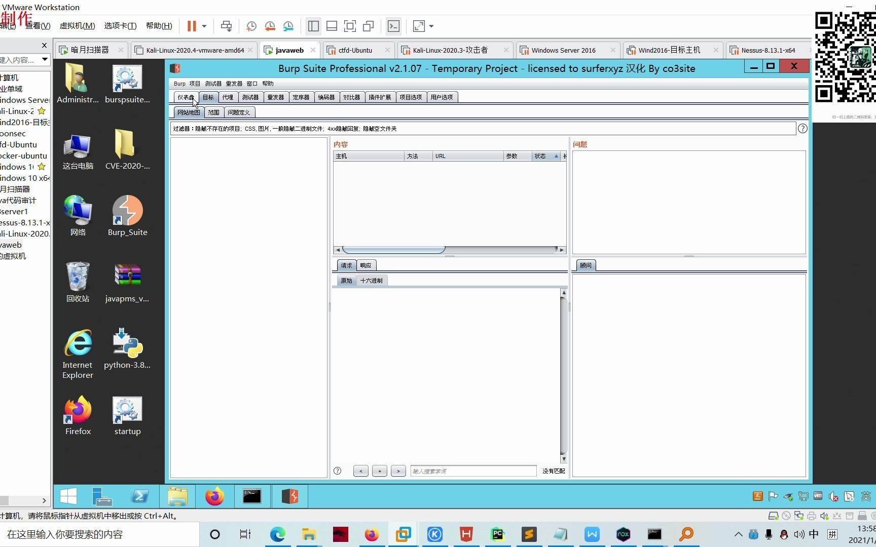
Task: Open pause button dropdown arrow in VMware
Action: coord(204,26)
